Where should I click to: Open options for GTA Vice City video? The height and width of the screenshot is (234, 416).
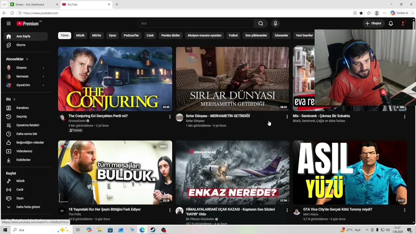tap(405, 210)
